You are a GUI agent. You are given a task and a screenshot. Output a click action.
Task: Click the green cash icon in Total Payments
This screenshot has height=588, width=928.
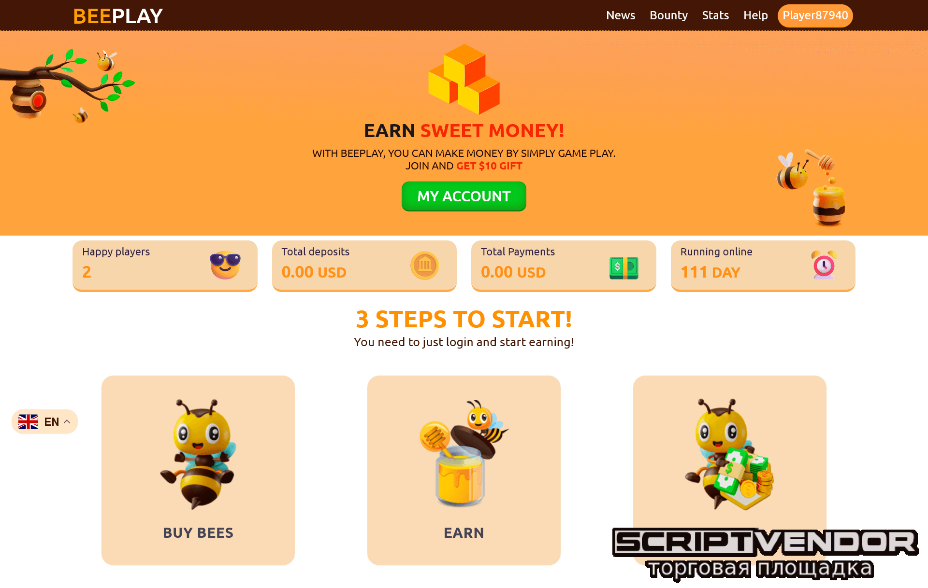pyautogui.click(x=624, y=267)
